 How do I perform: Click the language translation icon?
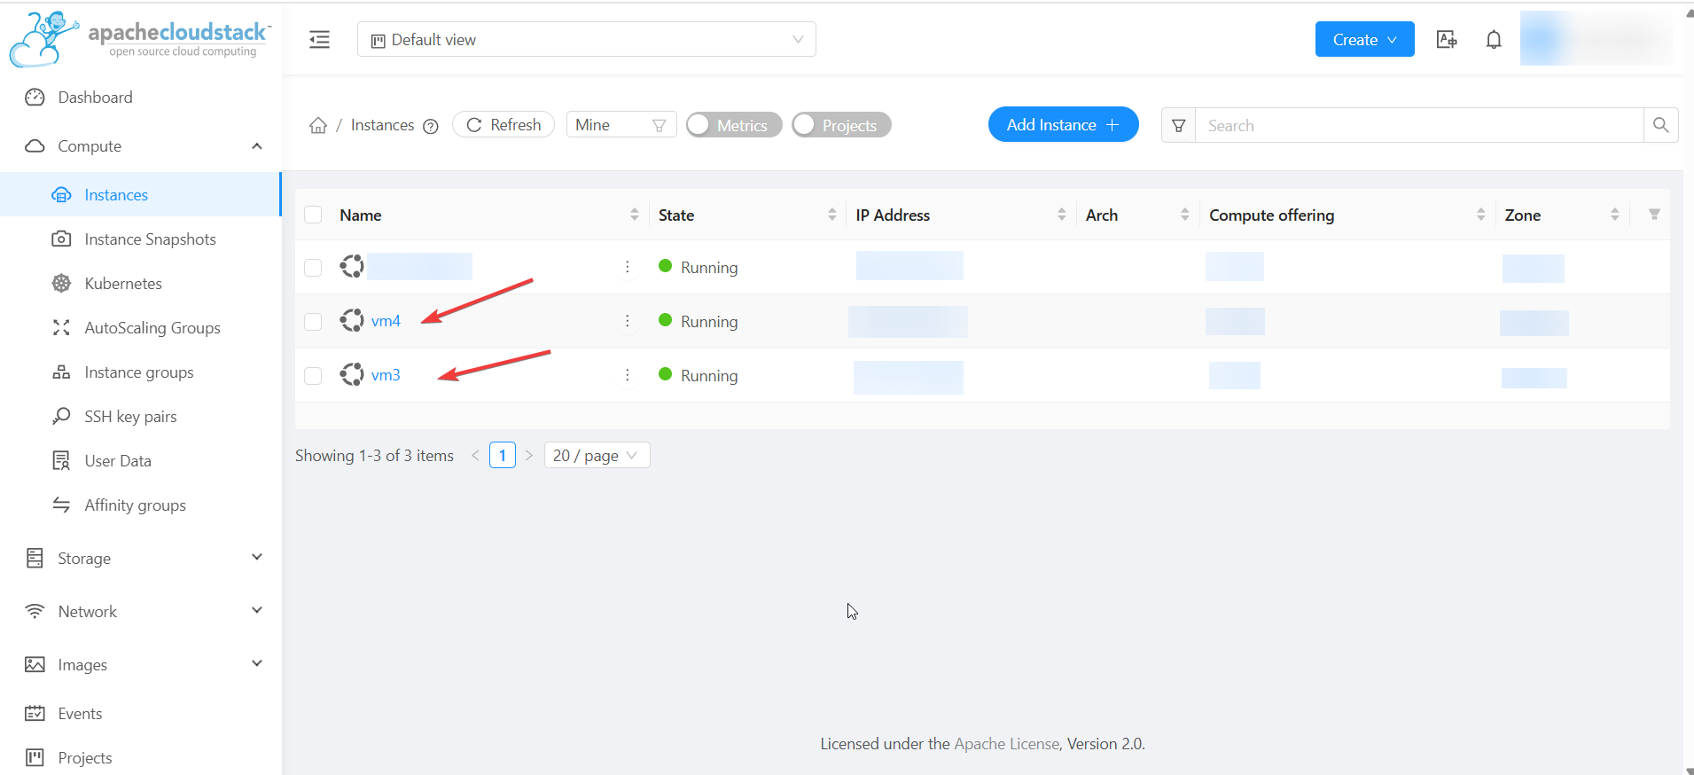click(1447, 40)
